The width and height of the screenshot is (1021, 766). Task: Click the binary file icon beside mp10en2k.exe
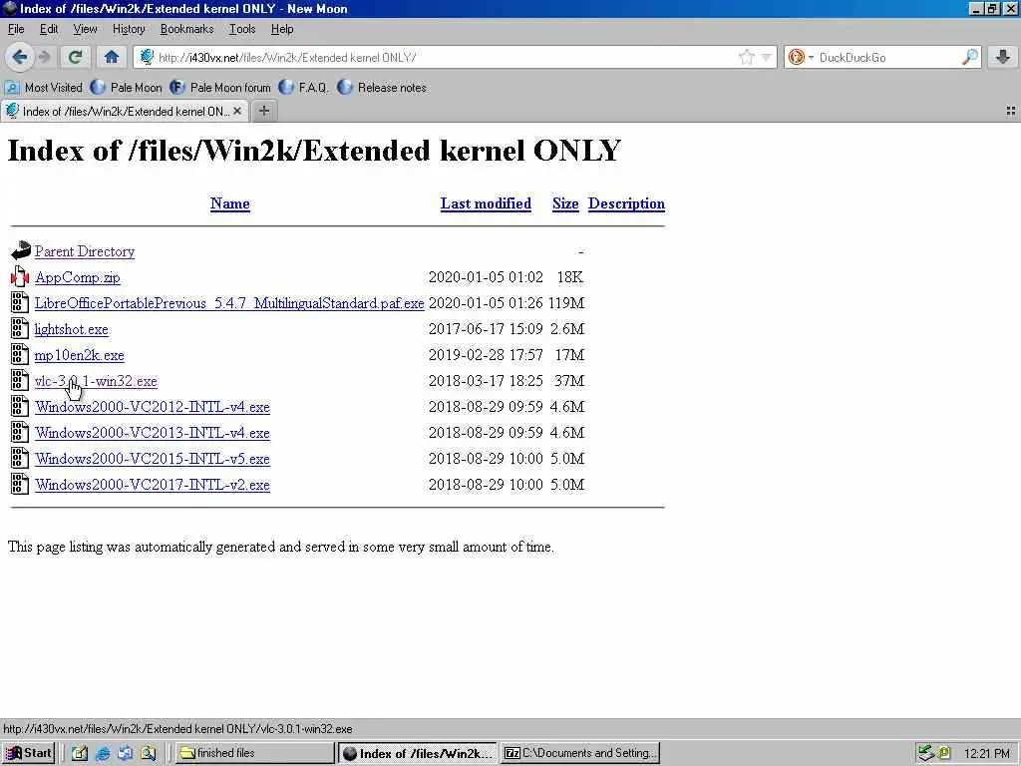pyautogui.click(x=20, y=354)
